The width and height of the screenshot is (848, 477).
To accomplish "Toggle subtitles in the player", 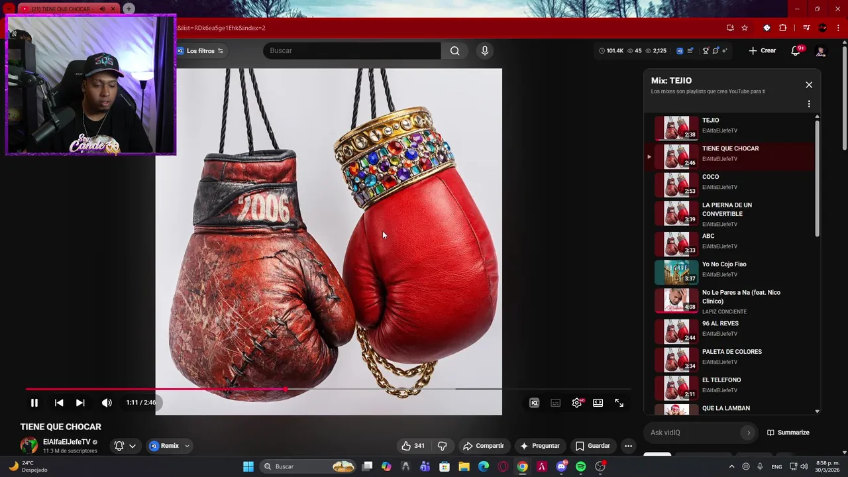I will click(x=556, y=403).
